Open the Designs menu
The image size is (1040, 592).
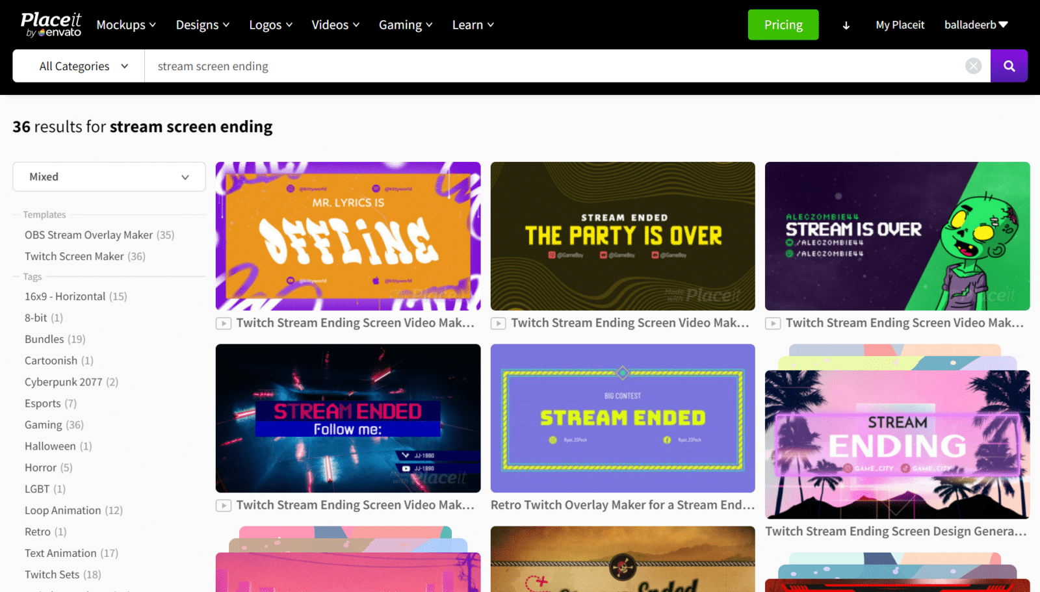[203, 25]
